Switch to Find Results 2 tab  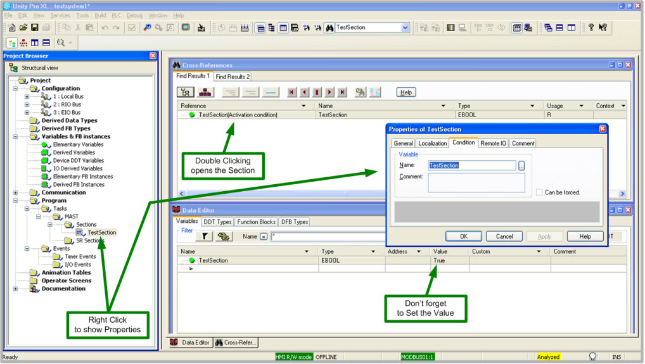233,77
